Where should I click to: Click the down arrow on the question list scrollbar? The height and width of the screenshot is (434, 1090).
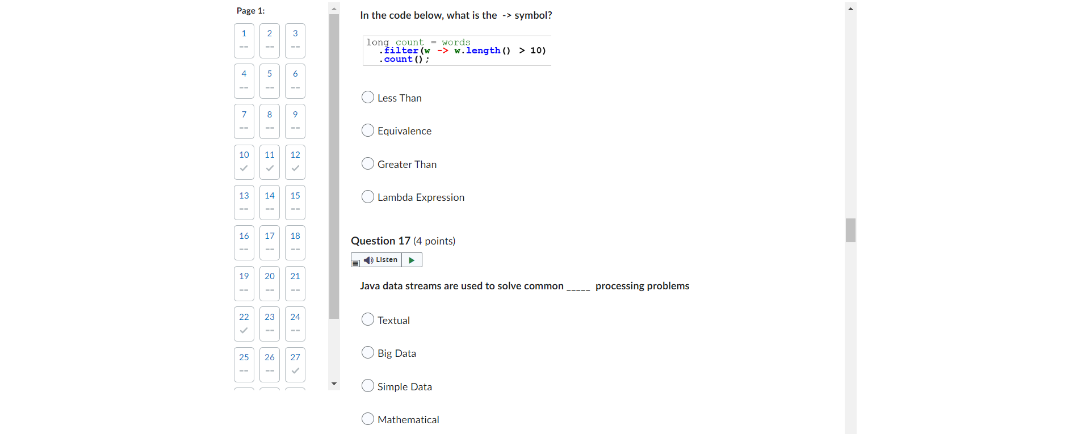[334, 384]
